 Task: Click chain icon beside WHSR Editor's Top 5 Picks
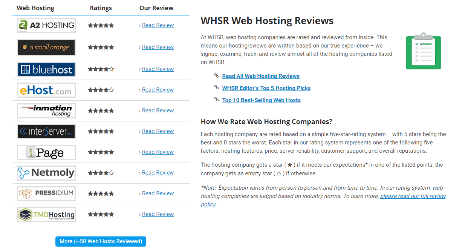(x=216, y=87)
